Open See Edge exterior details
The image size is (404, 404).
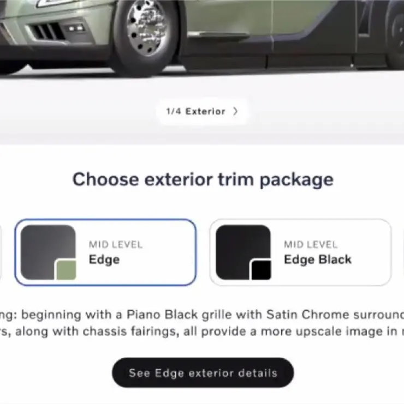[x=203, y=372]
